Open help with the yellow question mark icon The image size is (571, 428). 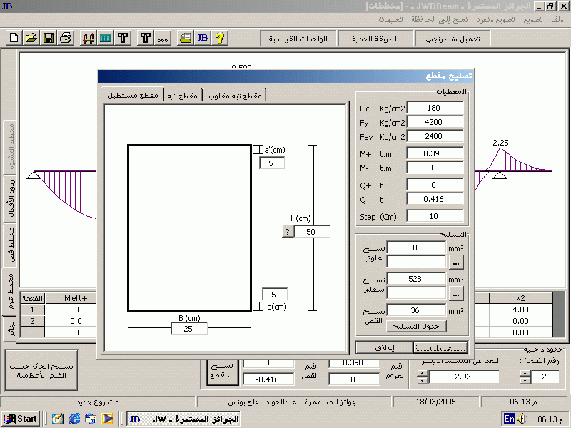click(219, 38)
